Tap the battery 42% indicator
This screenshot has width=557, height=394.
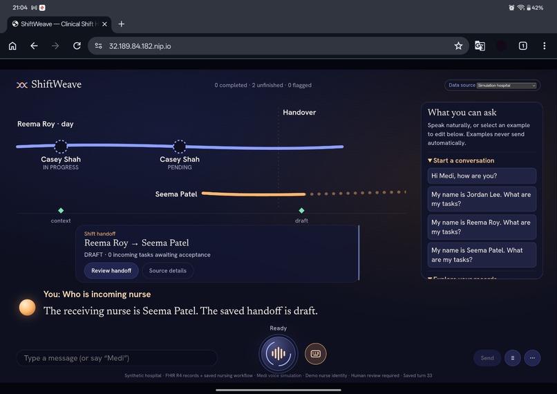535,8
